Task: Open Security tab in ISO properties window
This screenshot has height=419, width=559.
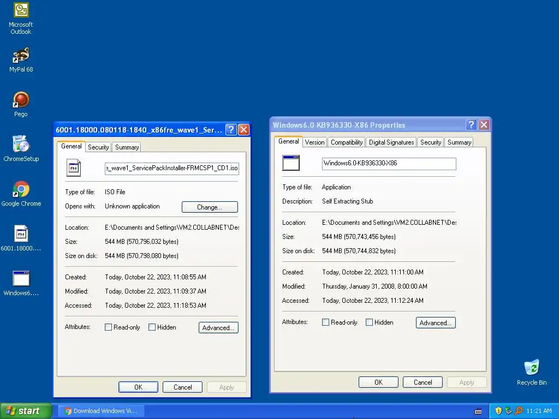Action: pos(98,147)
